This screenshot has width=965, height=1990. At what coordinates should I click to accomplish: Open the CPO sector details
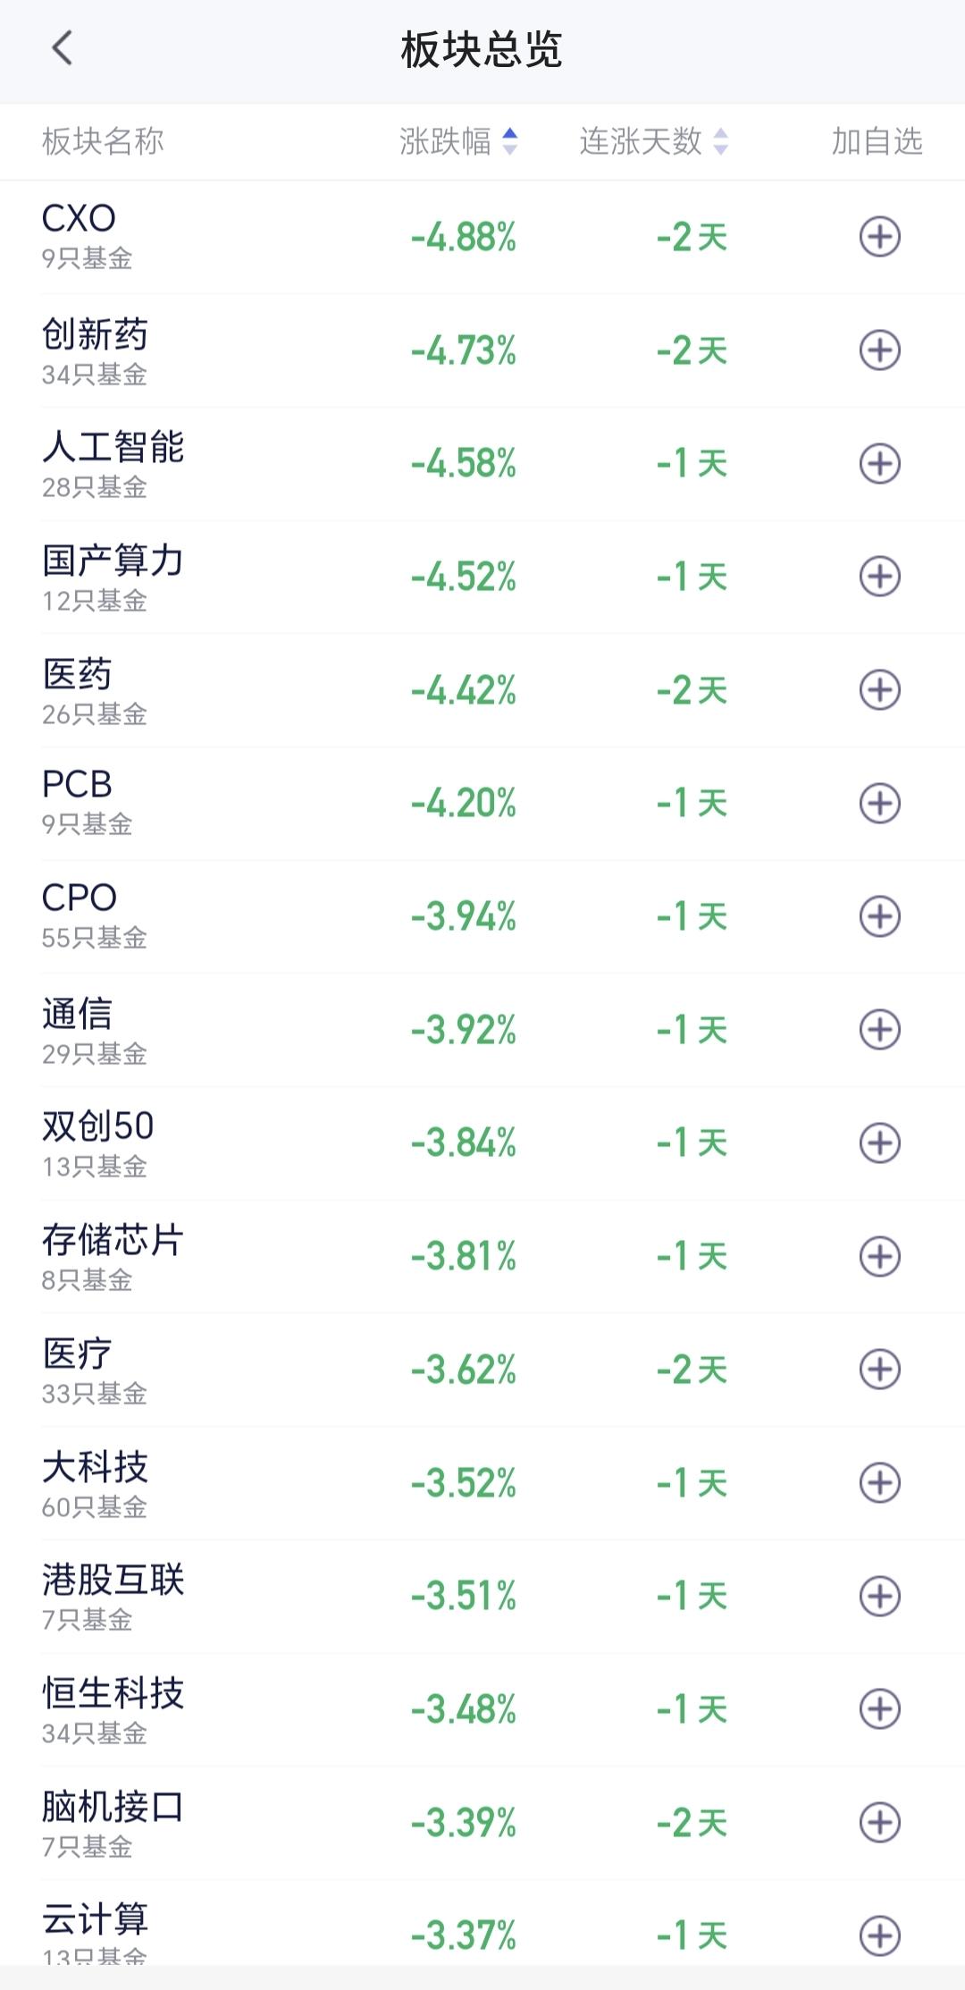(482, 916)
